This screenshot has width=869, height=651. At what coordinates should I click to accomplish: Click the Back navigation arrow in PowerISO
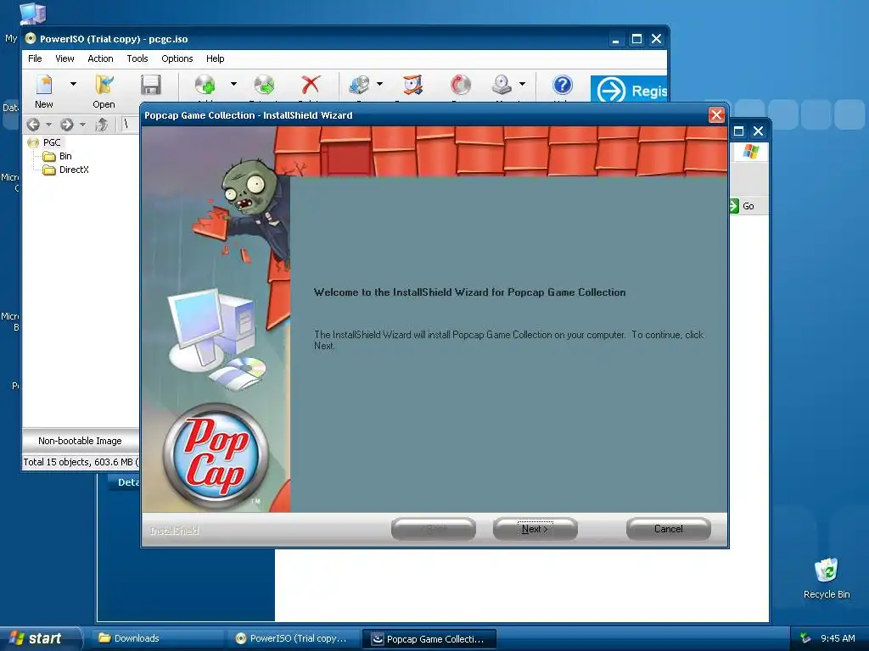click(x=33, y=125)
